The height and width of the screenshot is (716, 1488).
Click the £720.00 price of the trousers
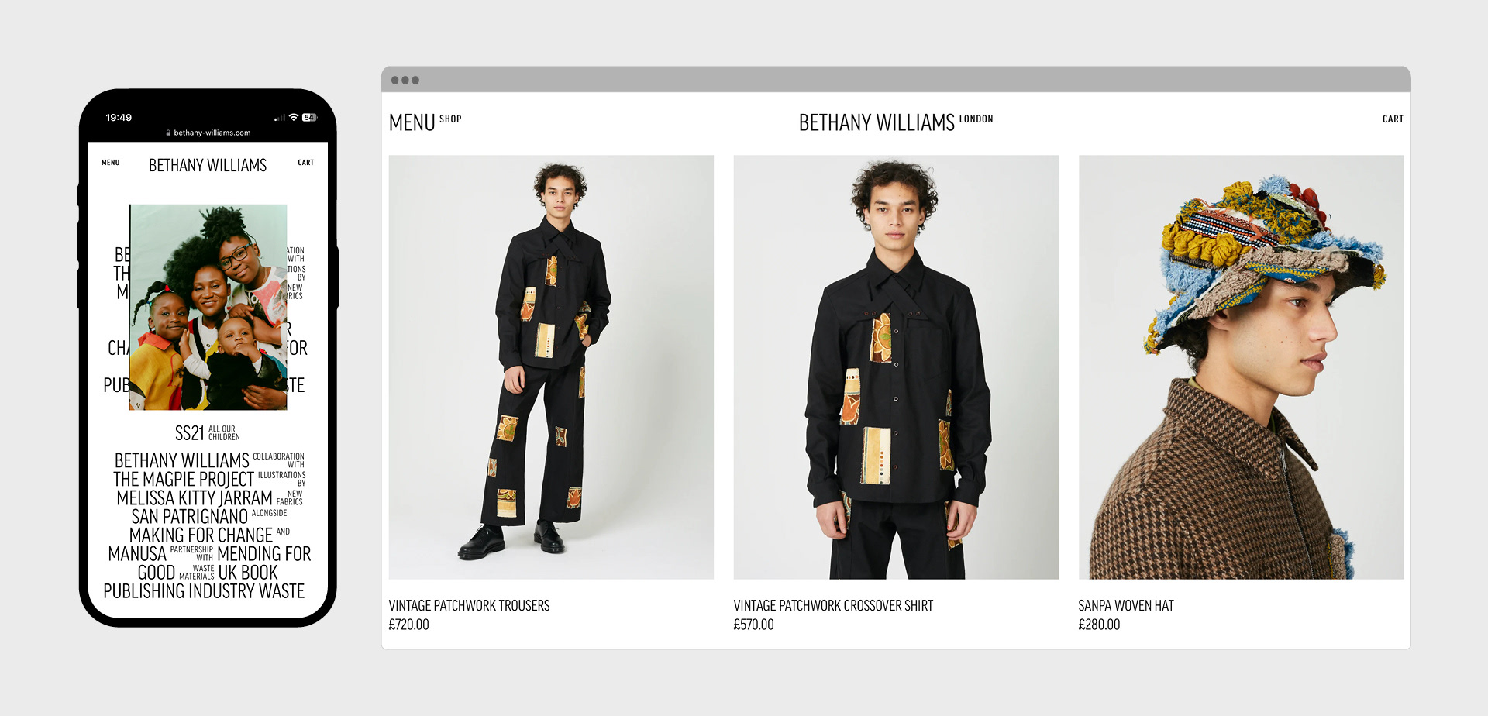408,625
